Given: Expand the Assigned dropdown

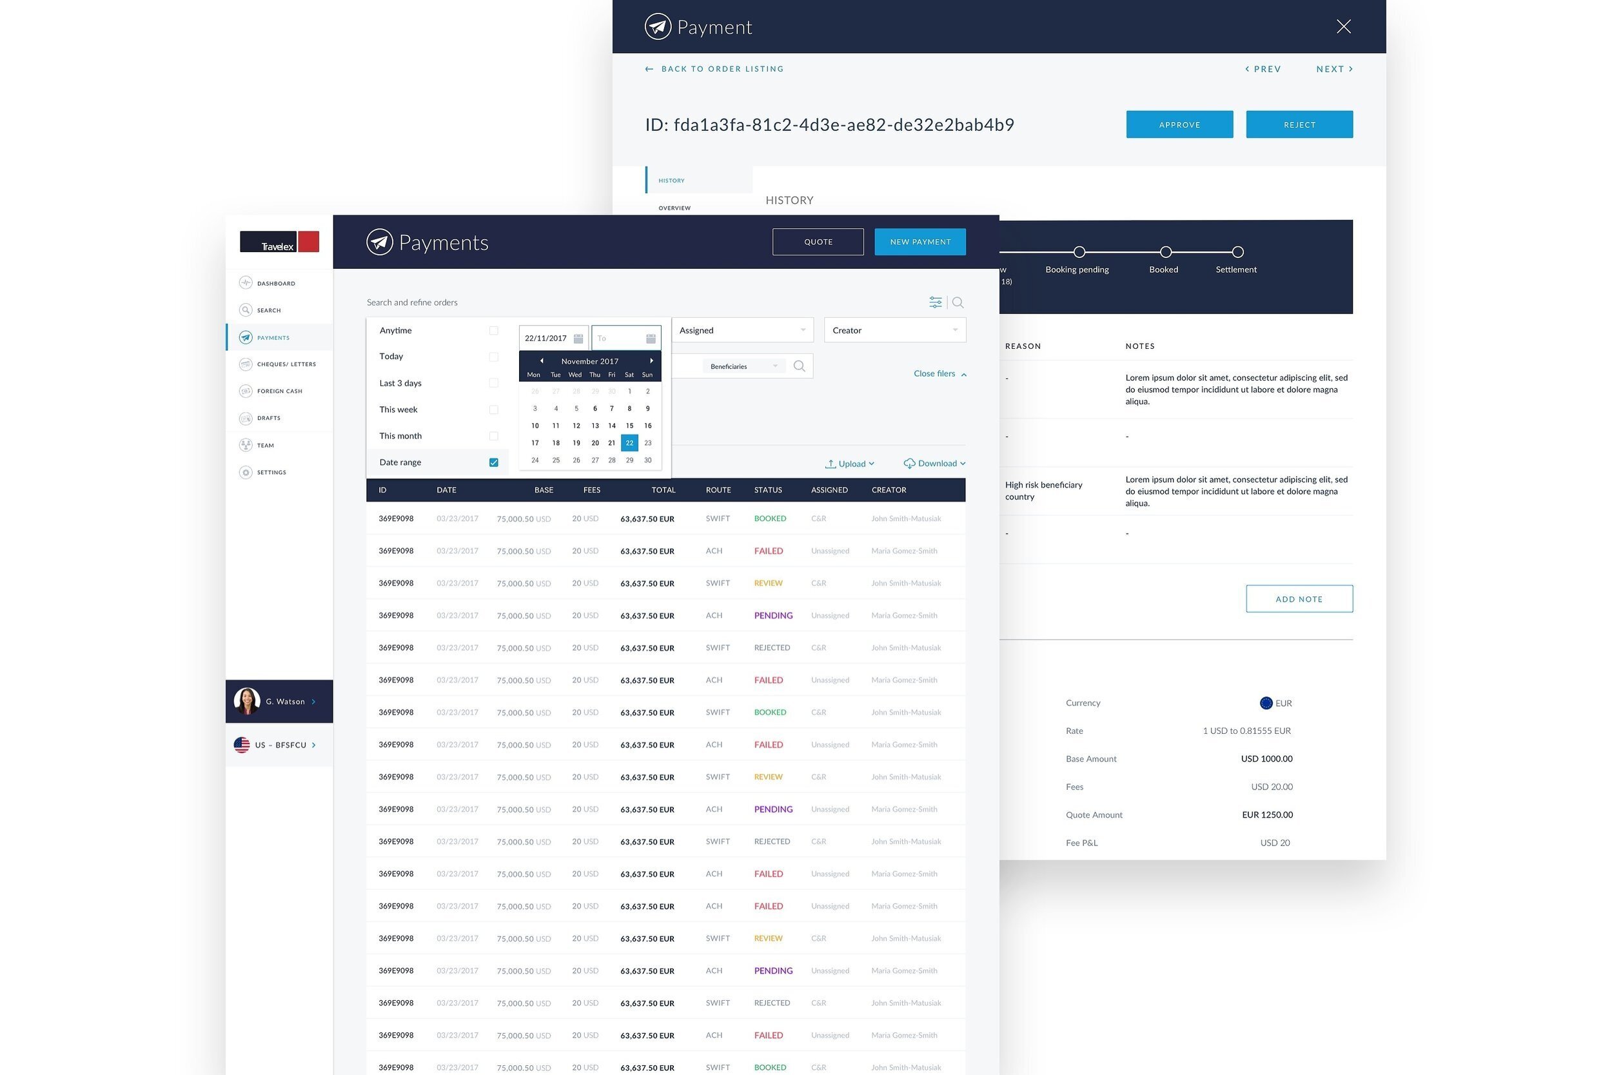Looking at the screenshot, I should [742, 330].
